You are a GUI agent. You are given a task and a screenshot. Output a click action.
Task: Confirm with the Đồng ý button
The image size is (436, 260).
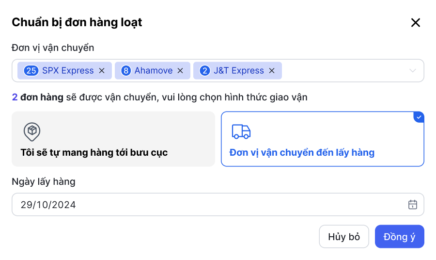point(399,237)
